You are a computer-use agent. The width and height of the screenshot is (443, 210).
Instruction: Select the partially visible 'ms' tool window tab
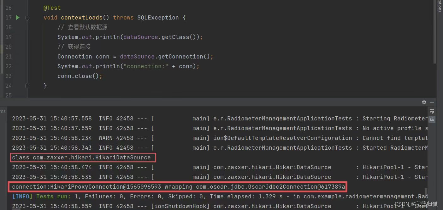pyautogui.click(x=2, y=111)
